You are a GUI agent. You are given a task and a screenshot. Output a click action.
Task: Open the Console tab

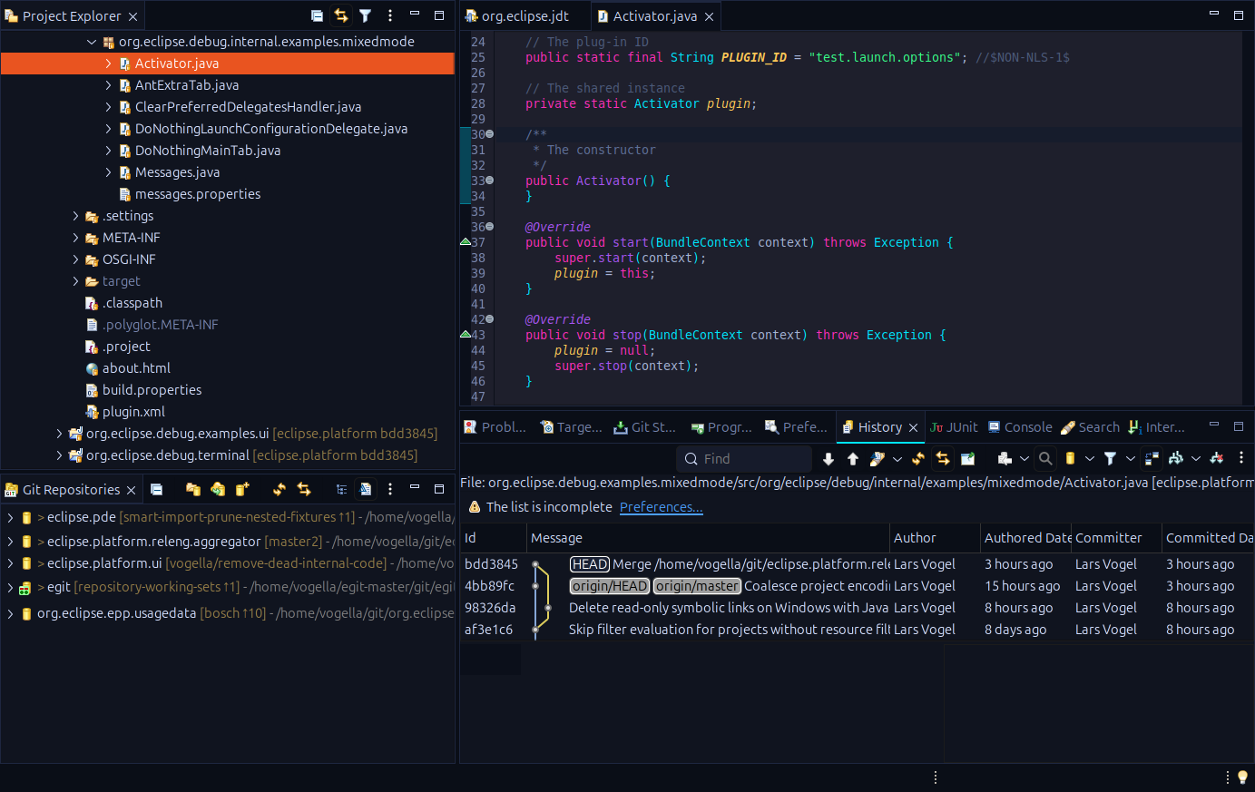point(1020,427)
